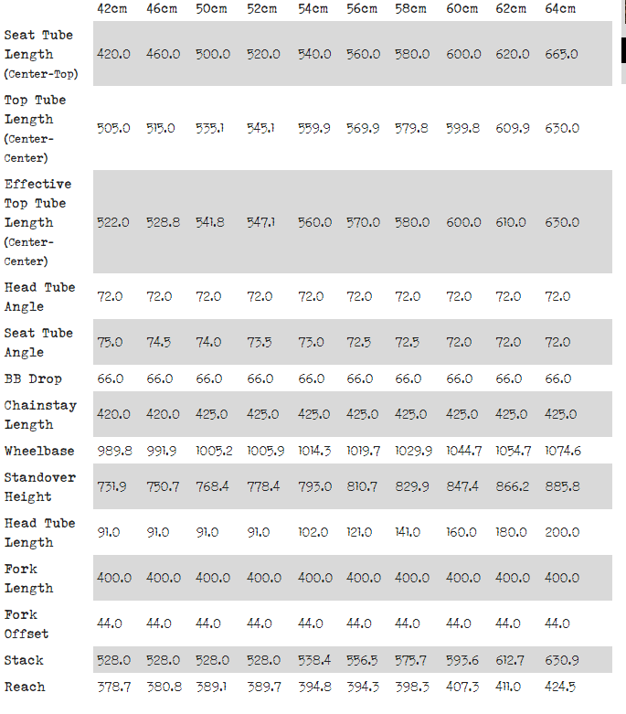Click the Reach row label
Image resolution: width=626 pixels, height=714 pixels.
25,687
